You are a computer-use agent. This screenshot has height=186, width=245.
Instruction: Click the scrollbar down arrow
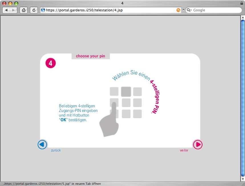pos(243,179)
